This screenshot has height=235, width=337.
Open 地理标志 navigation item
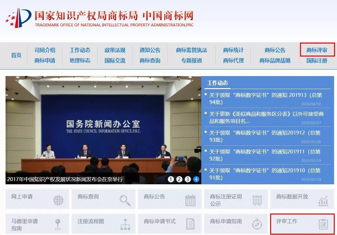point(80,60)
